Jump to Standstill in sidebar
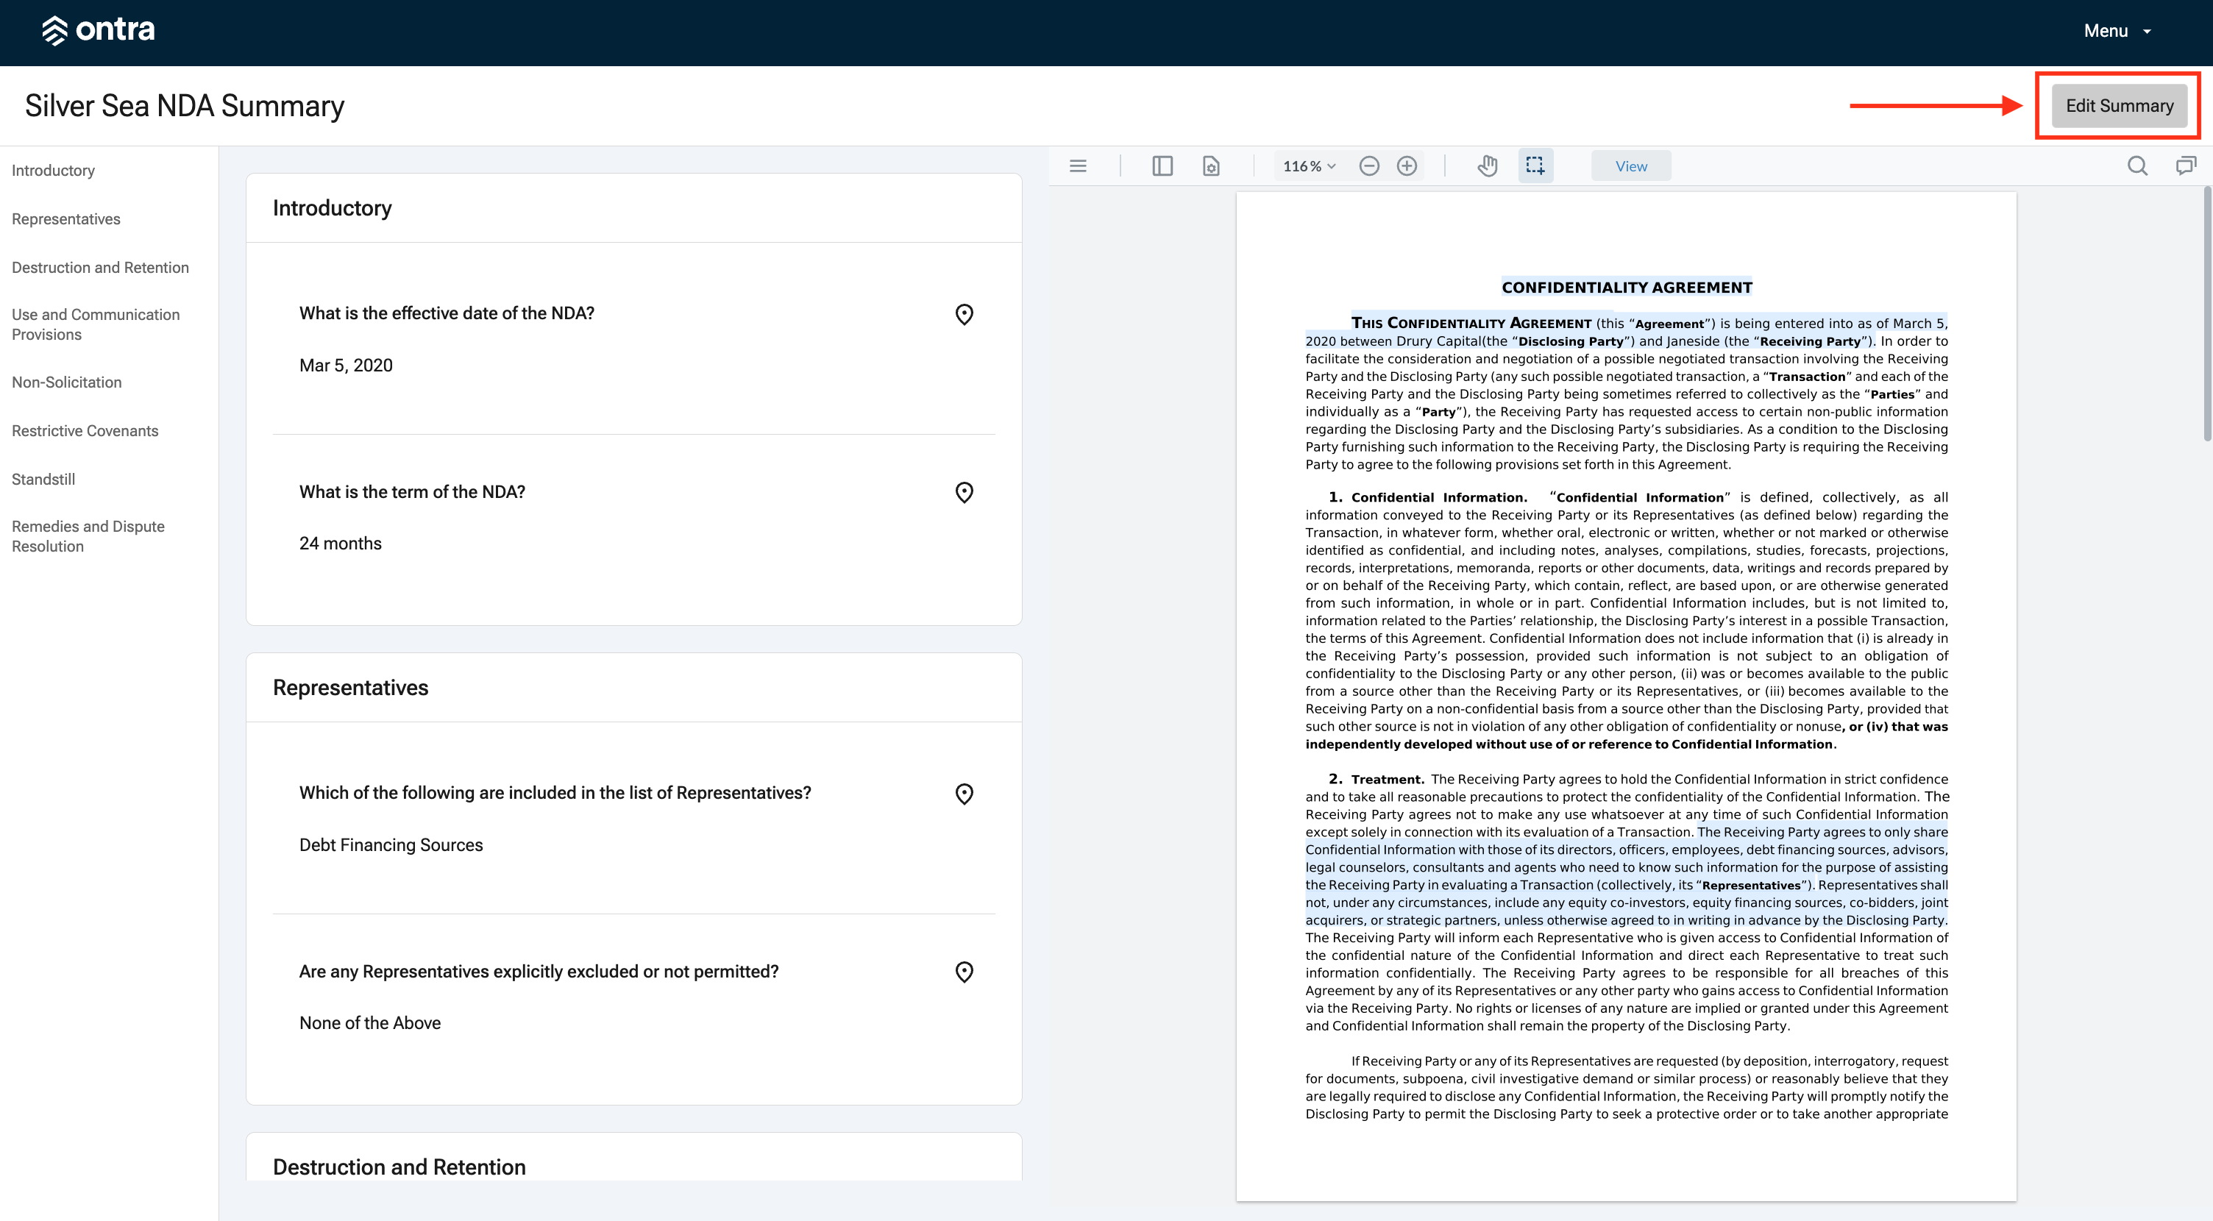 (44, 479)
